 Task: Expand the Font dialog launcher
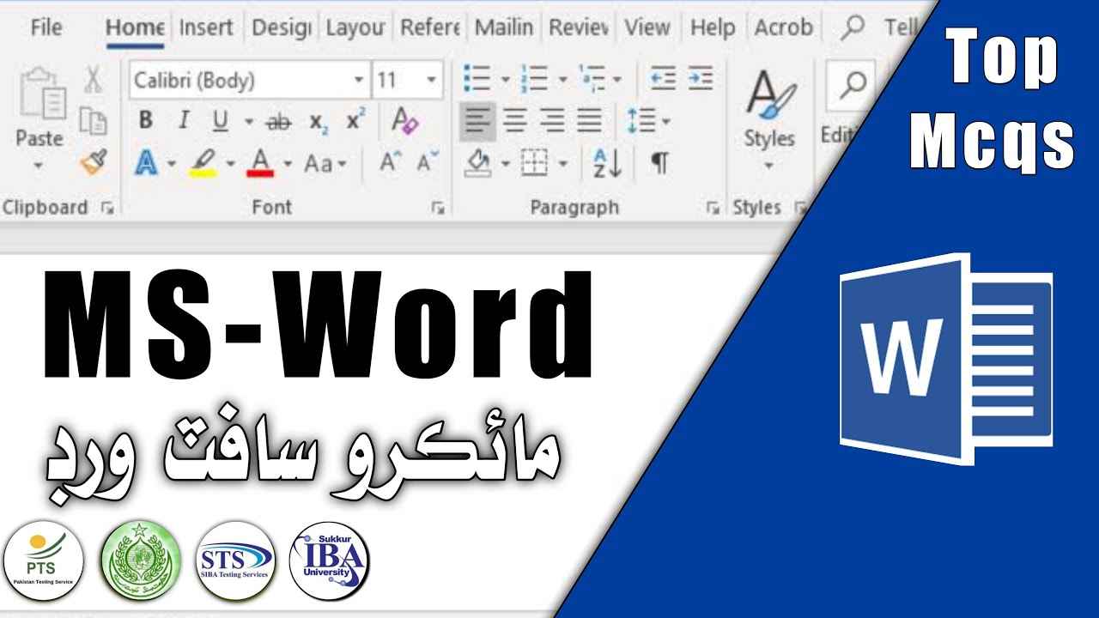pos(438,207)
